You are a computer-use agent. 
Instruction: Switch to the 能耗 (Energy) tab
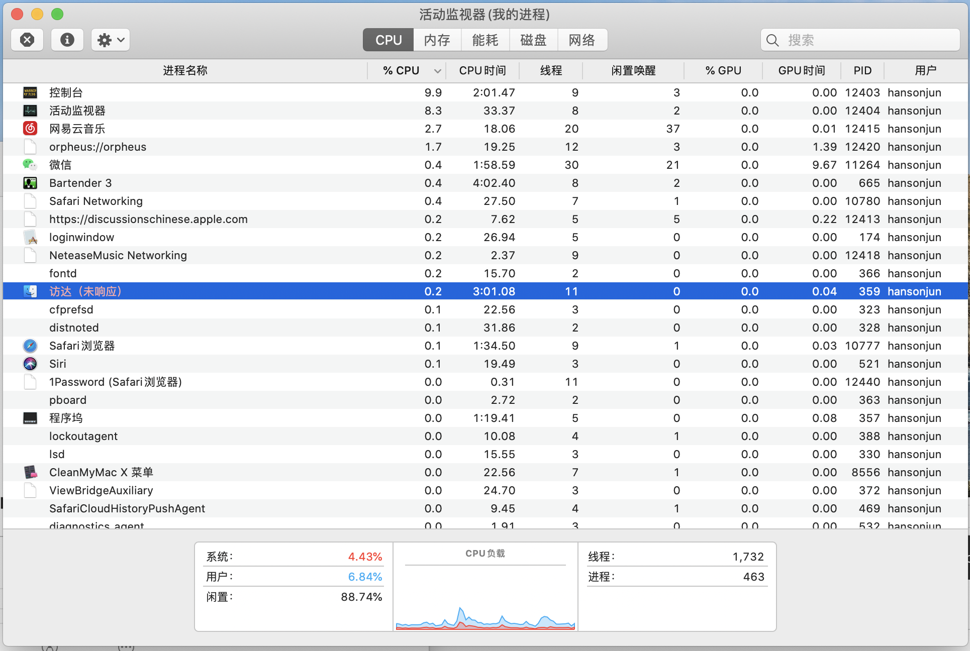(x=485, y=40)
